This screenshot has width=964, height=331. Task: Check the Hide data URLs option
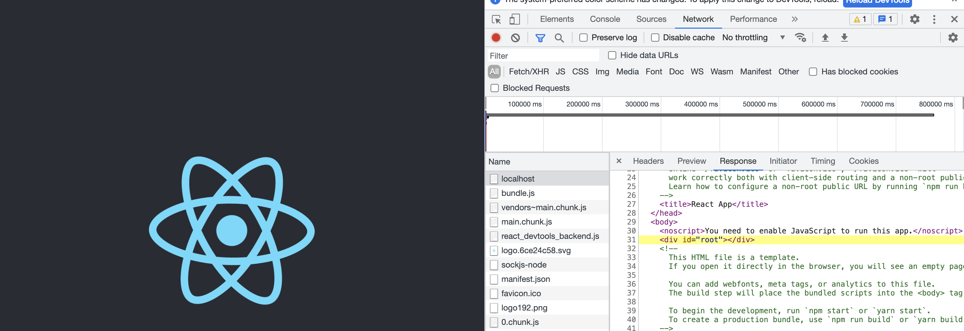pos(612,55)
